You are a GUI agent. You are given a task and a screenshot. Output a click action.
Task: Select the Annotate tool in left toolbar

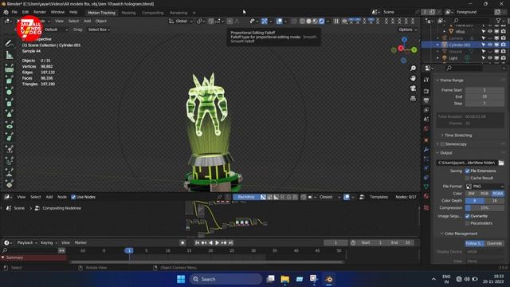9,43
